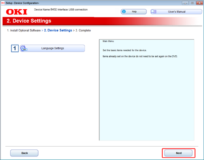Open the User's Manual

pos(176,11)
